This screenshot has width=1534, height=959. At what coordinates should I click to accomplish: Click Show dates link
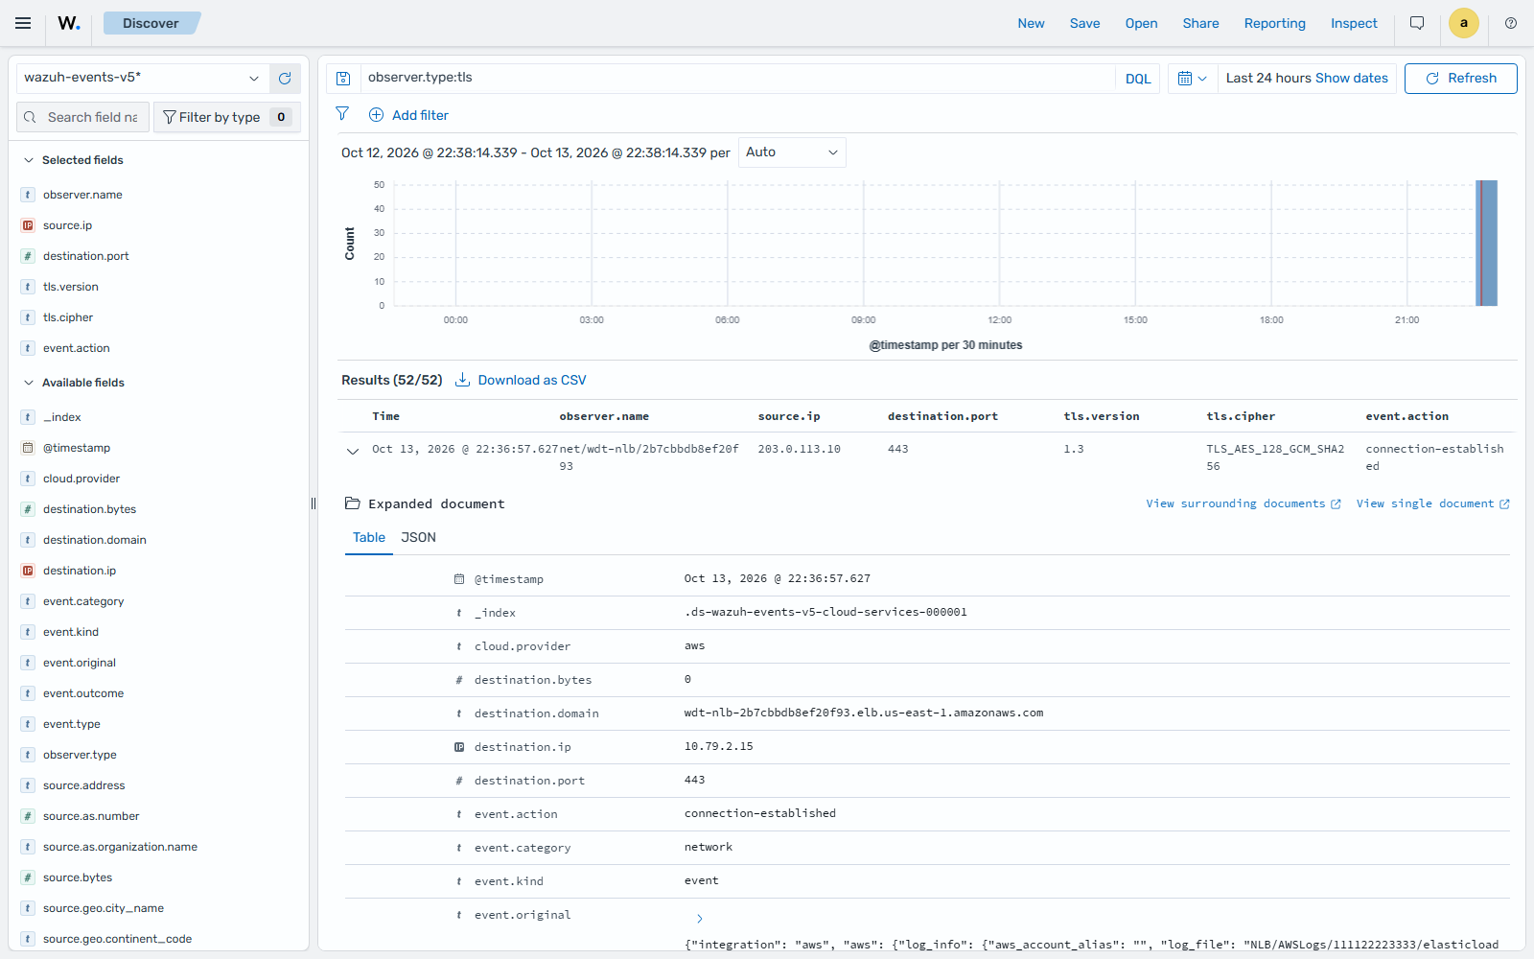[1352, 78]
